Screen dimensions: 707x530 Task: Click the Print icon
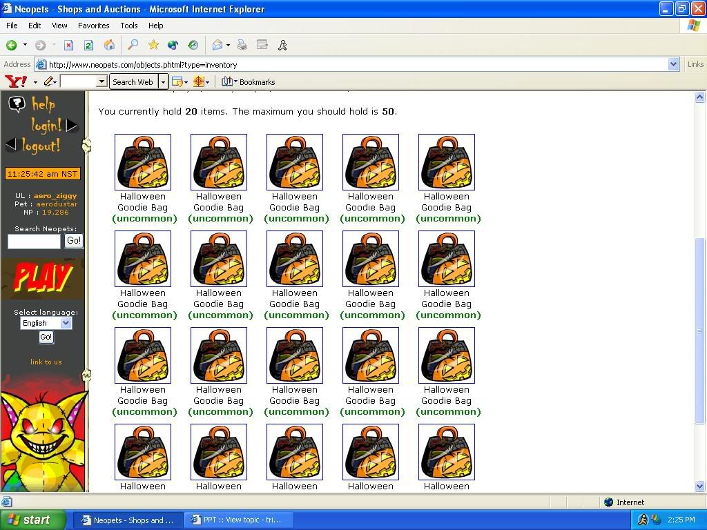pyautogui.click(x=242, y=45)
